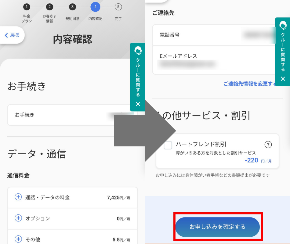Expand その他 charges with the plus icon
290x244 pixels.
point(18,239)
